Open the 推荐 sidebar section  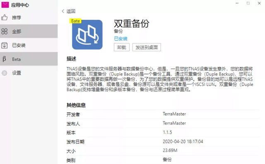(x=29, y=17)
